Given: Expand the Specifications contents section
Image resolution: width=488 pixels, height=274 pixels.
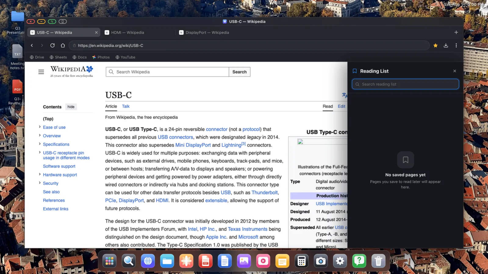Looking at the screenshot, I should click(x=40, y=144).
